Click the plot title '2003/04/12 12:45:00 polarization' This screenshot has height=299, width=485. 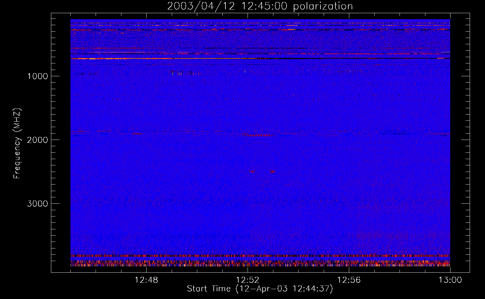(260, 6)
